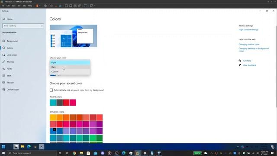Image resolution: width=277 pixels, height=156 pixels.
Task: Click Cortana circle on host taskbar
Action: (60, 153)
